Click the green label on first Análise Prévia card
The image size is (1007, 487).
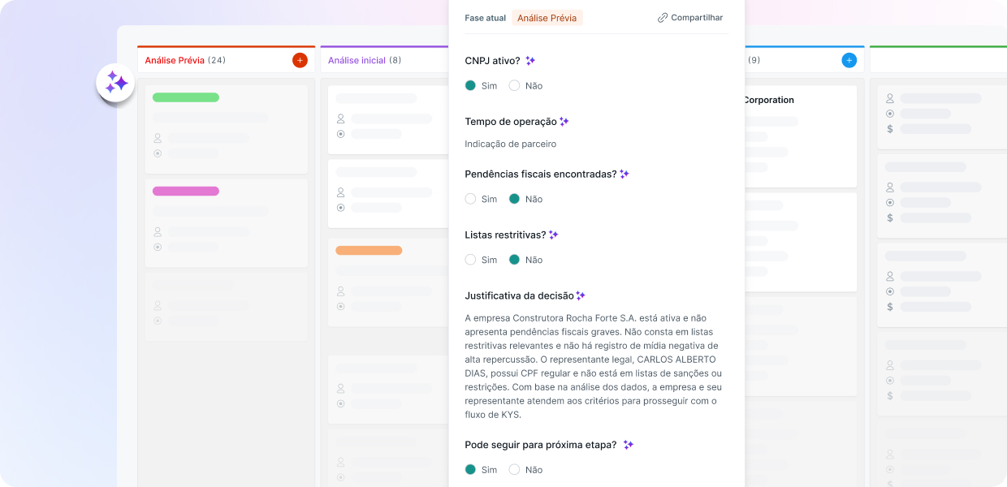[186, 97]
